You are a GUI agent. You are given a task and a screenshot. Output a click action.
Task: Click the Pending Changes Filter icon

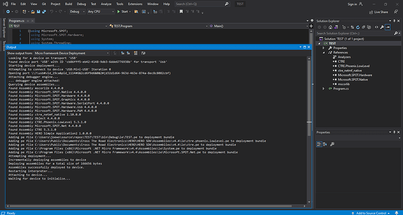click(x=344, y=27)
